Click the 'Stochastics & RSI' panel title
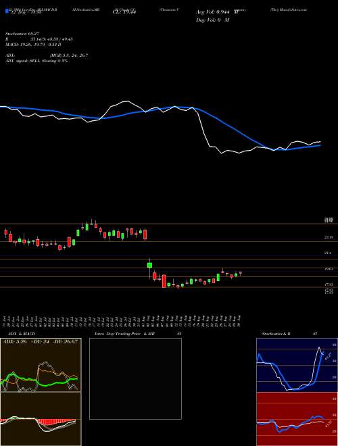The width and height of the screenshot is (338, 446). click(289, 334)
